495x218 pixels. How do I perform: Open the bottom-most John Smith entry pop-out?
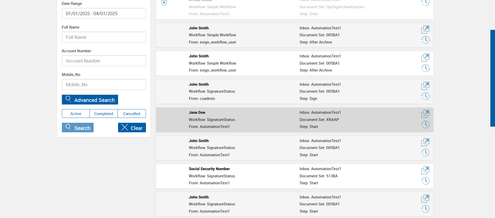[425, 198]
